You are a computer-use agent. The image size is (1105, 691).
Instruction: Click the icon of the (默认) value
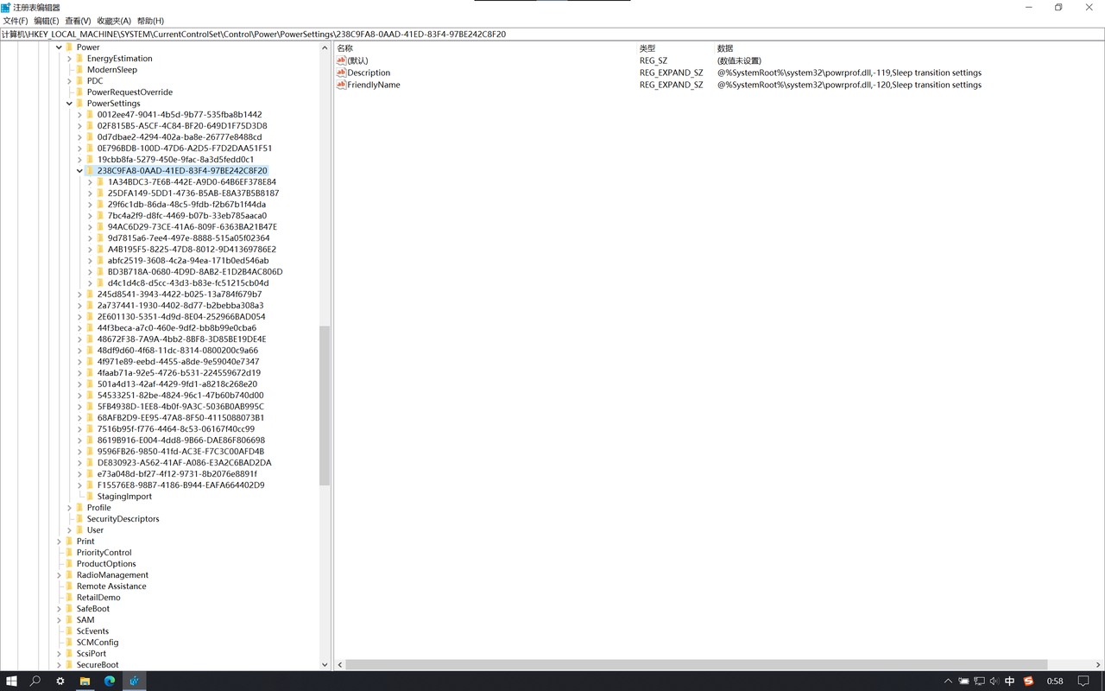(341, 60)
